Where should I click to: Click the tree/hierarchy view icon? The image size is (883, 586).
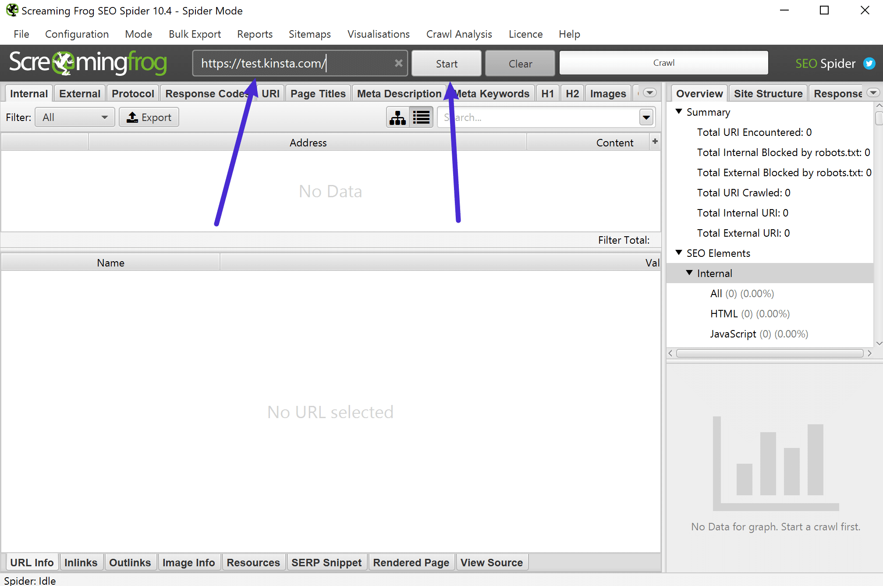click(398, 118)
